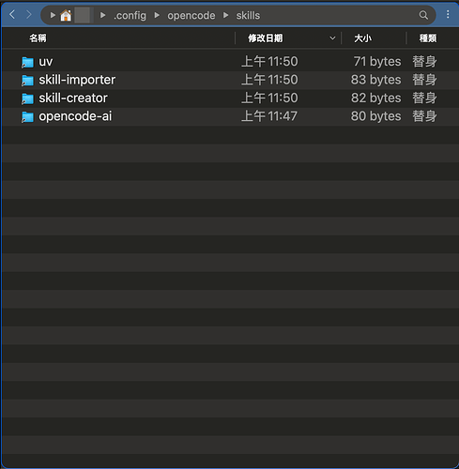Screen dimensions: 459x469
Task: Select the skill-importer folder icon
Action: (27, 81)
